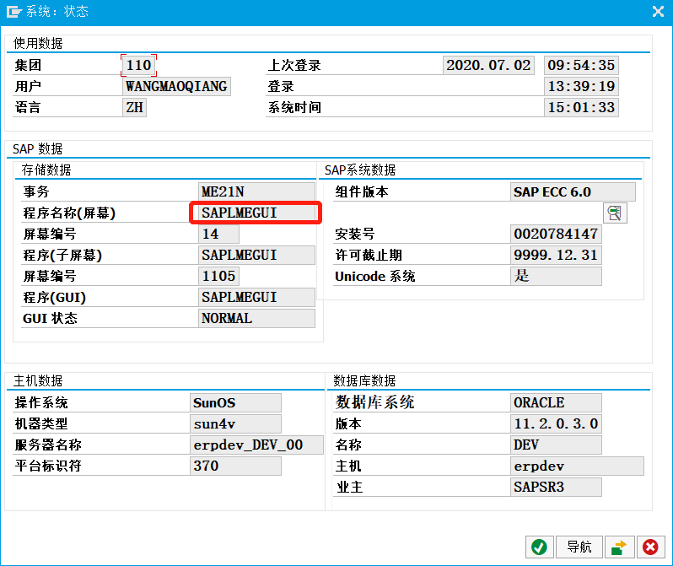Click the red X cancel button
The width and height of the screenshot is (673, 566).
click(650, 547)
